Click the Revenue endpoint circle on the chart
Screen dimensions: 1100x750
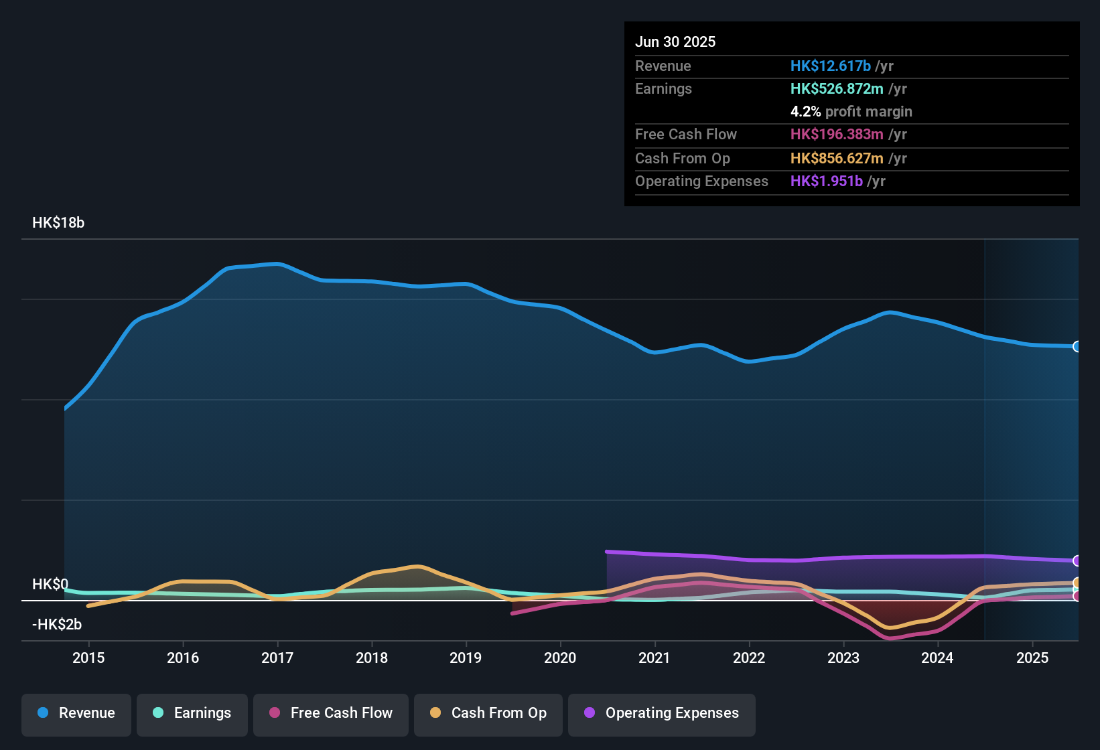(1077, 346)
